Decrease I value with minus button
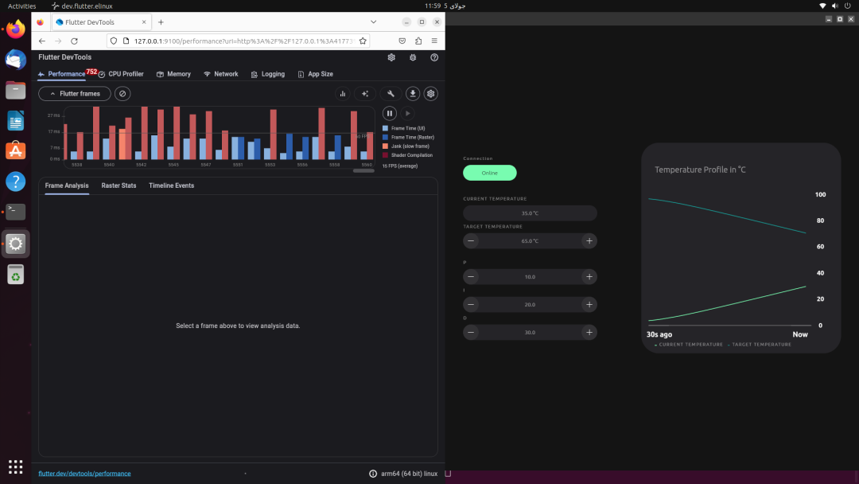Image resolution: width=859 pixels, height=484 pixels. click(471, 305)
